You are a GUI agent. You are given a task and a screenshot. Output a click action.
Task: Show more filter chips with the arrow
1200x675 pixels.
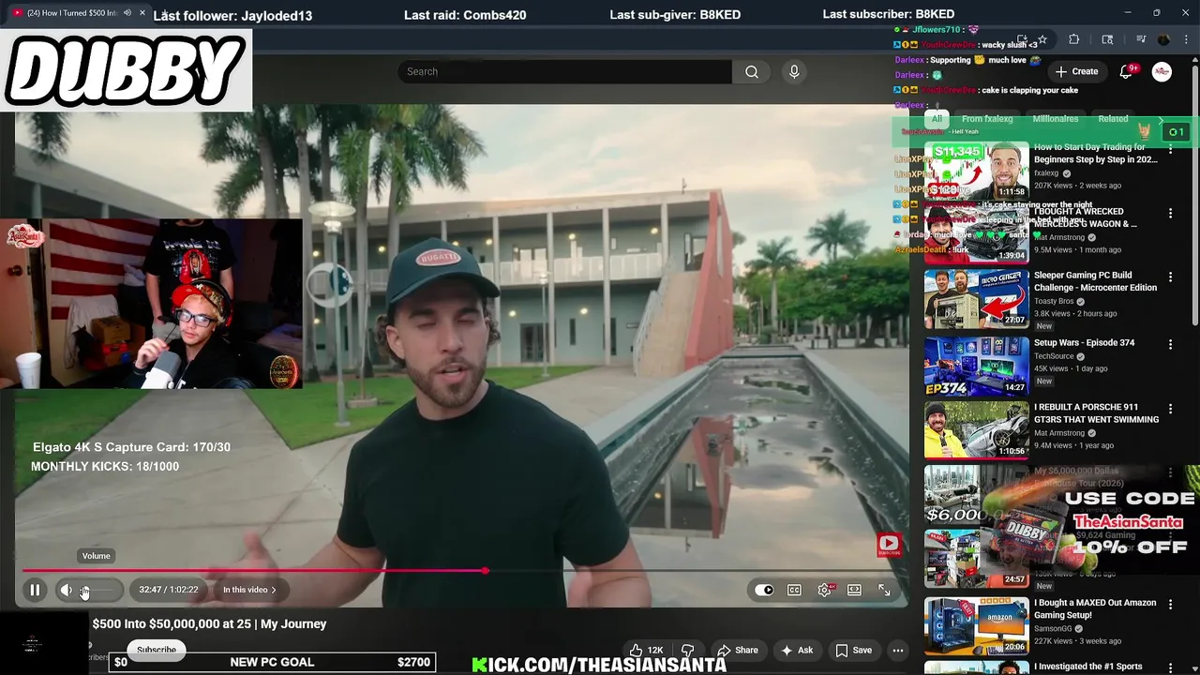(x=1161, y=120)
